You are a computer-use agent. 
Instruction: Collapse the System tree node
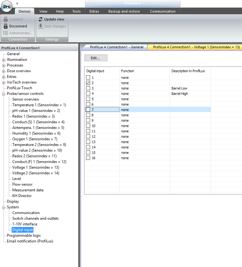[3, 207]
